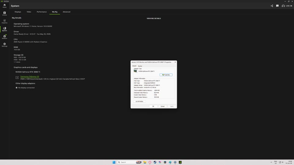
Task: Click the display number 1 icon
Action: click(17, 77)
